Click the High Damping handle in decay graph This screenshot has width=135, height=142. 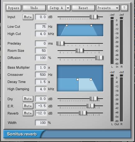click(91, 80)
